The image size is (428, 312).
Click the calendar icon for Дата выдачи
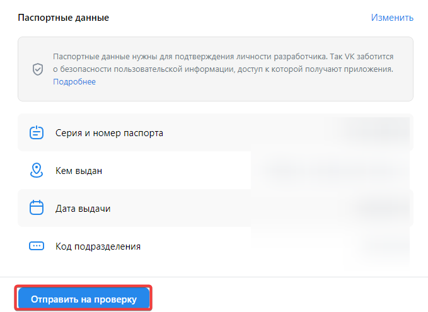[x=37, y=208]
